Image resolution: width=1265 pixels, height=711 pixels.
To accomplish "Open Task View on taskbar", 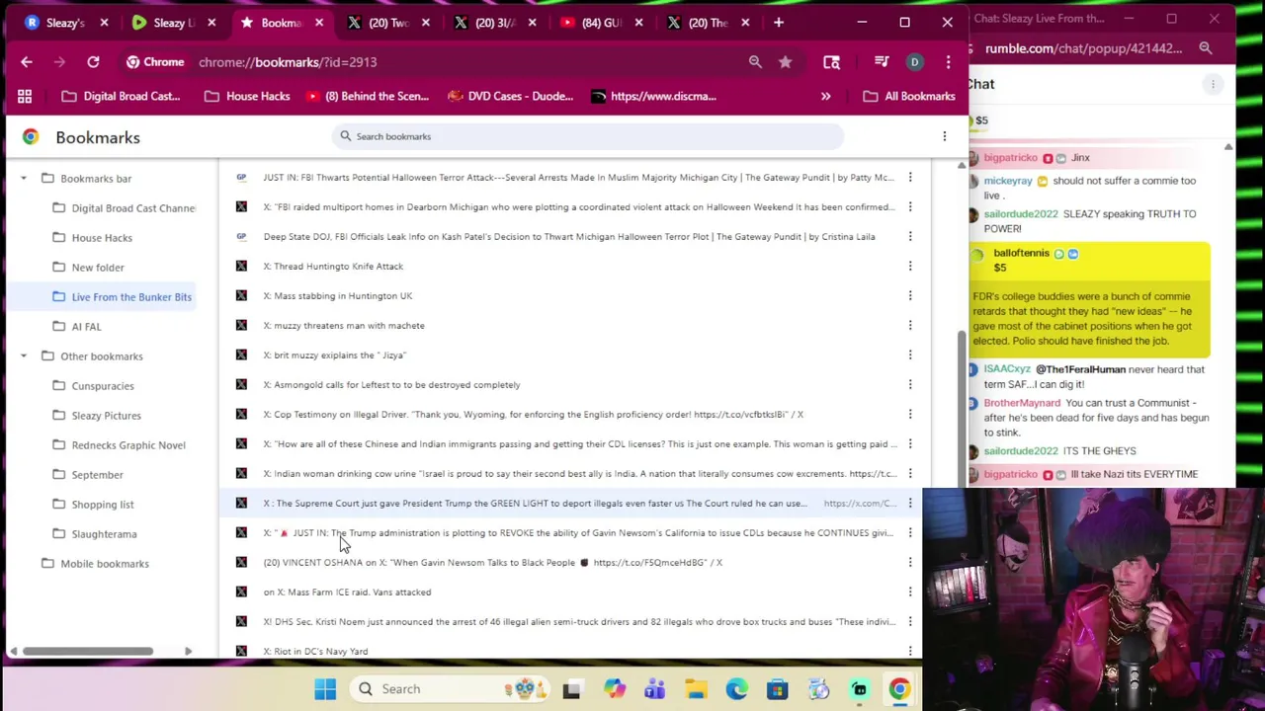I will tap(571, 688).
